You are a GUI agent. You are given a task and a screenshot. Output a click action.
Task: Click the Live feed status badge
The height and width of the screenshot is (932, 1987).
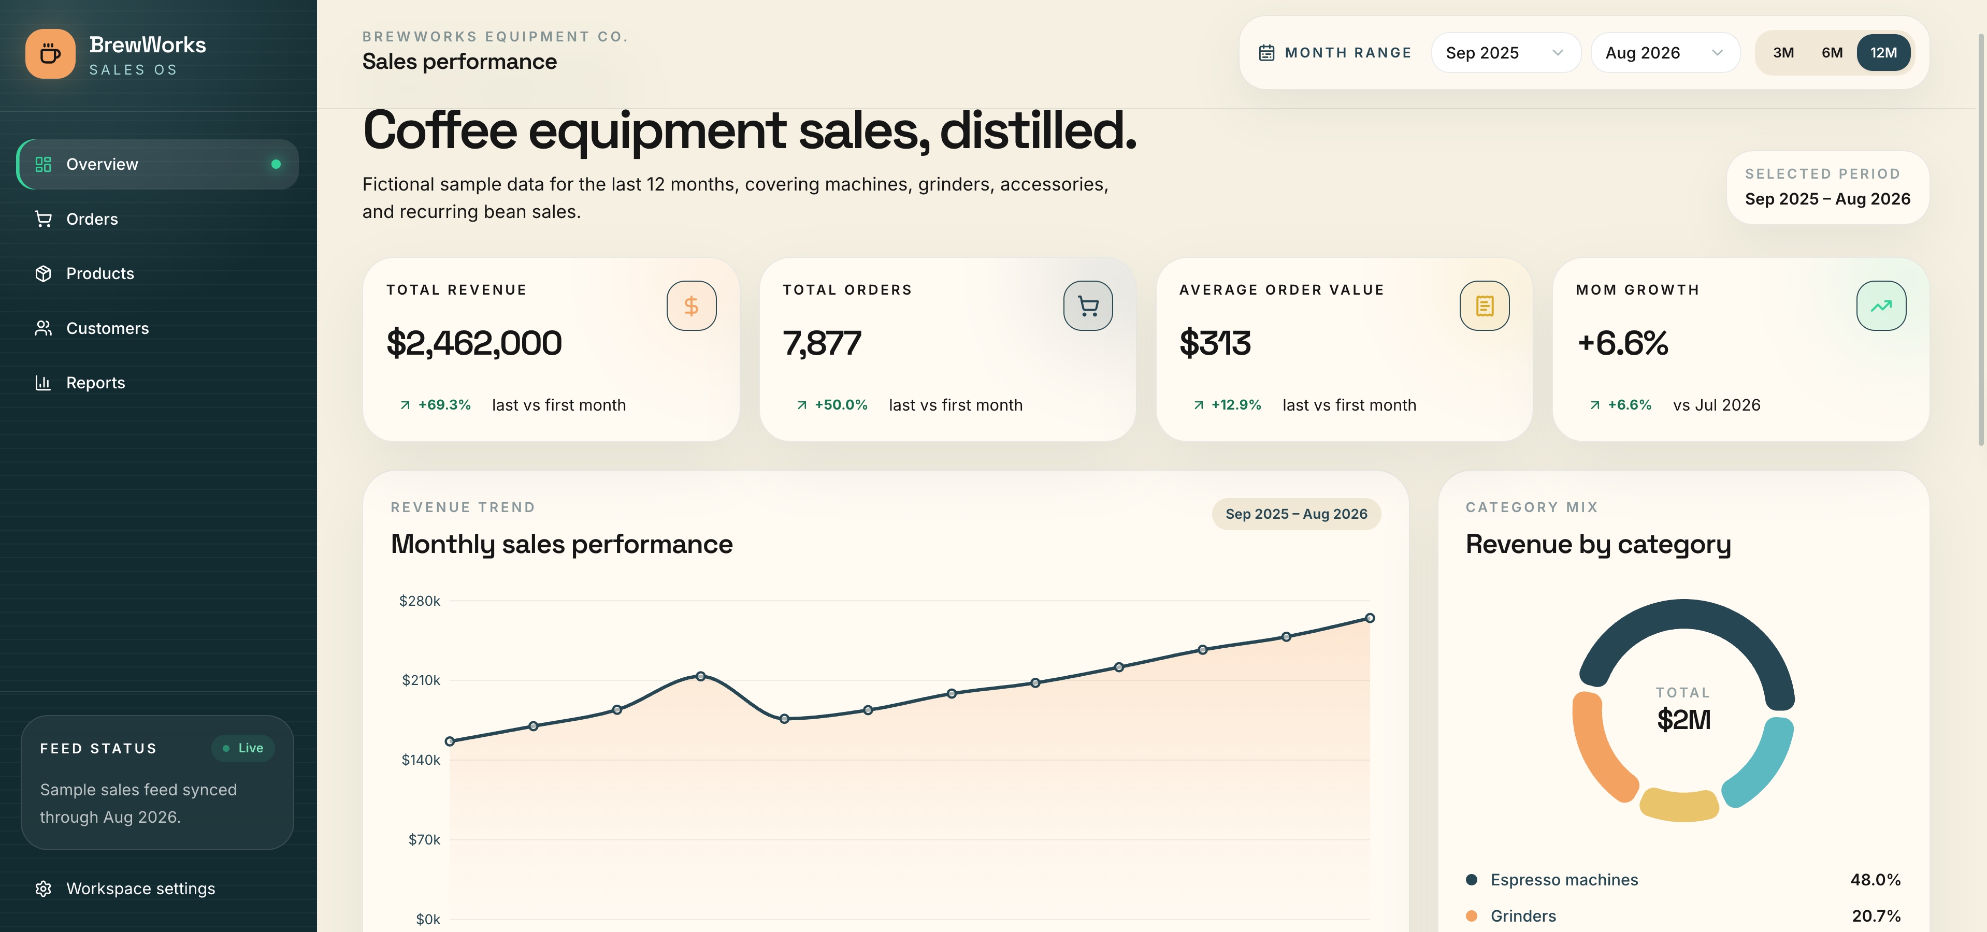pyautogui.click(x=243, y=748)
